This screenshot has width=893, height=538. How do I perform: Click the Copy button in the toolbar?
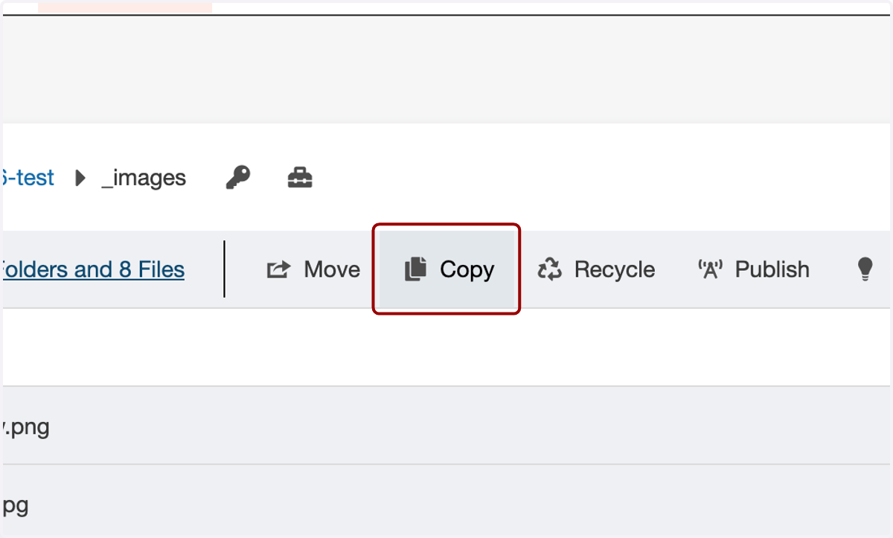coord(446,269)
